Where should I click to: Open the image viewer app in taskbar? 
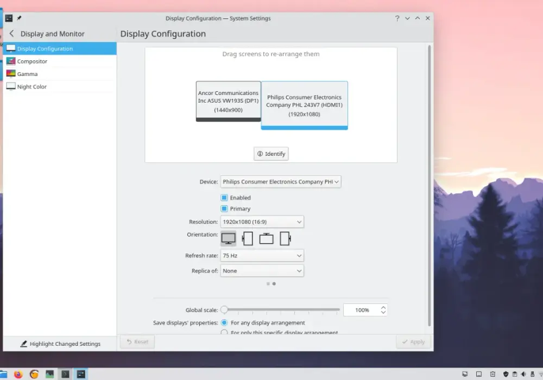pos(49,374)
